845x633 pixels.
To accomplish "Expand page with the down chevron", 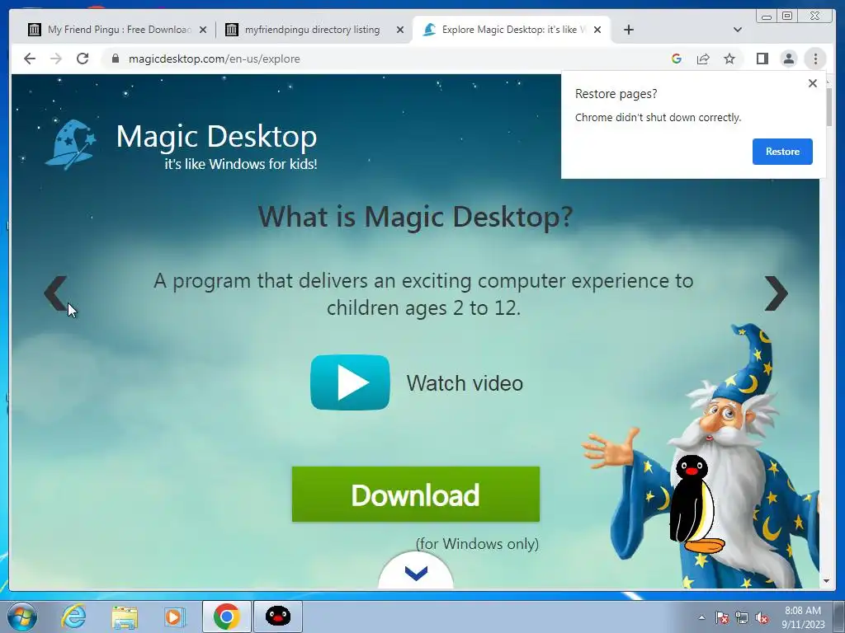I will pos(416,572).
